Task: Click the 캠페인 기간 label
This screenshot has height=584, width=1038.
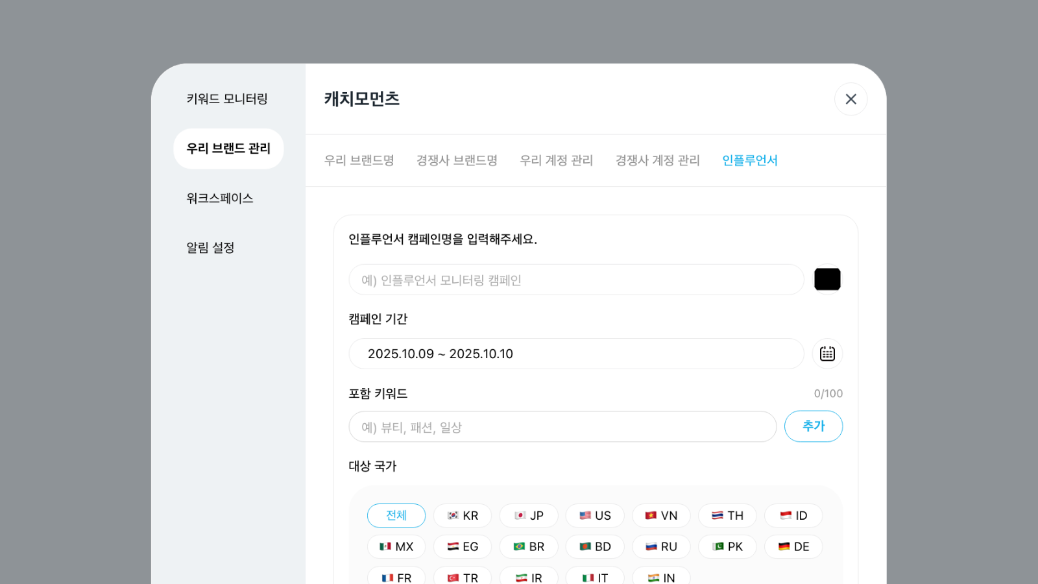Action: (378, 319)
